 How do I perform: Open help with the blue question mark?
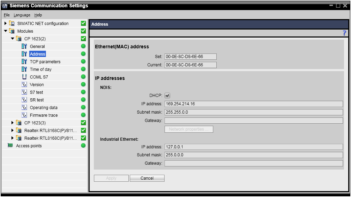(344, 33)
